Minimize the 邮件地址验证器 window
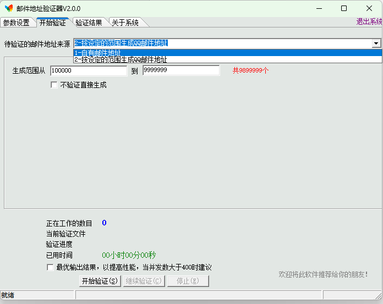The width and height of the screenshot is (383, 304). tap(319, 9)
